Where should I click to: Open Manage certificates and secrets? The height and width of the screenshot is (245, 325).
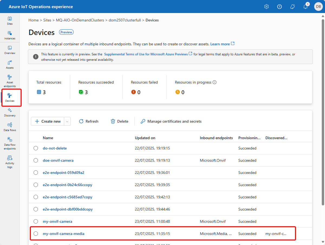click(x=171, y=121)
